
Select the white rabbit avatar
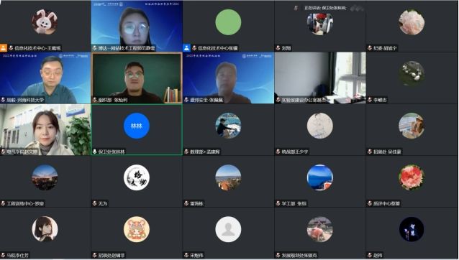click(45, 22)
